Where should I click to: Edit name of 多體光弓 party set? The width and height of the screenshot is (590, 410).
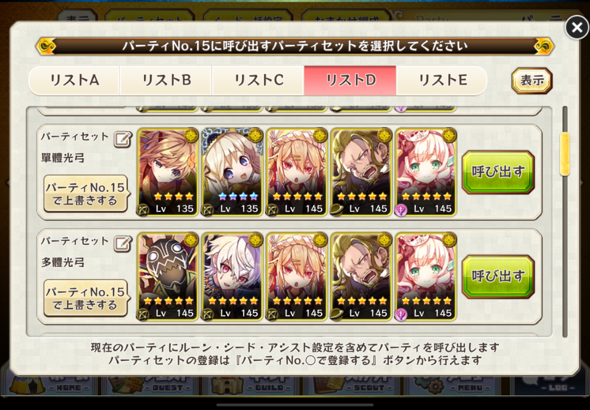coord(123,243)
